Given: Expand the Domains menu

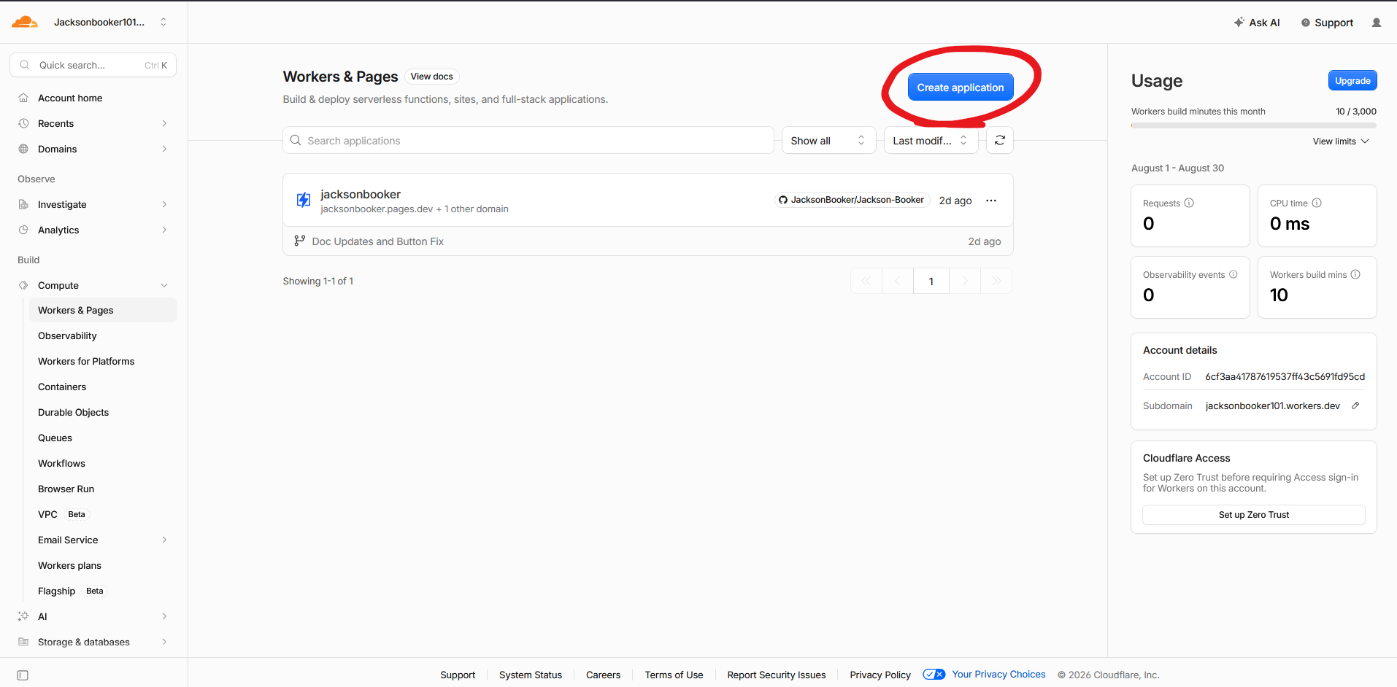Looking at the screenshot, I should 164,149.
